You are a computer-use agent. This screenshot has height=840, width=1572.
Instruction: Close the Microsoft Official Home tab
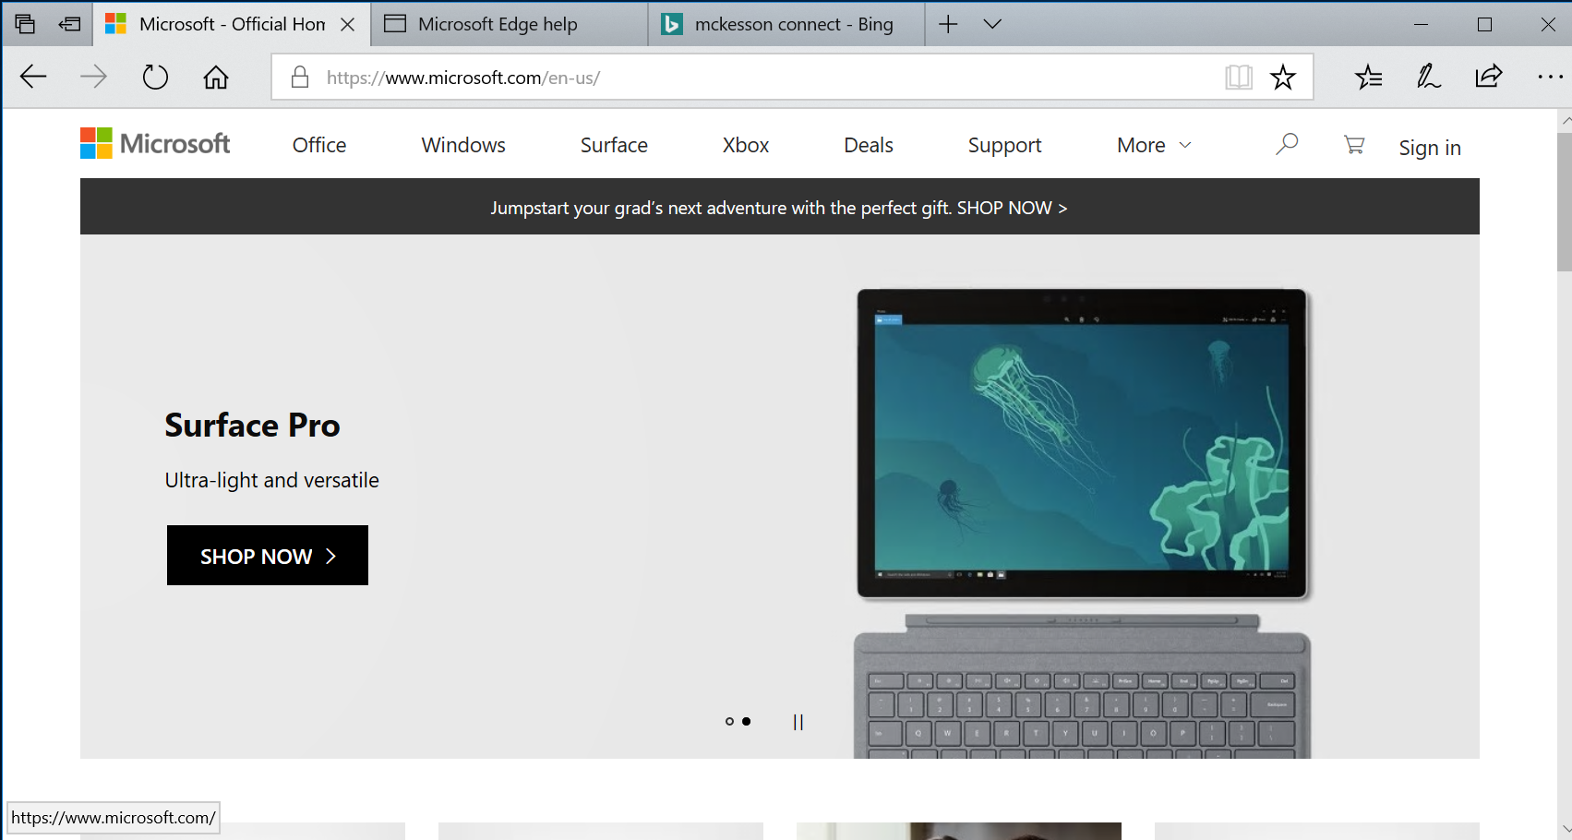pyautogui.click(x=348, y=25)
